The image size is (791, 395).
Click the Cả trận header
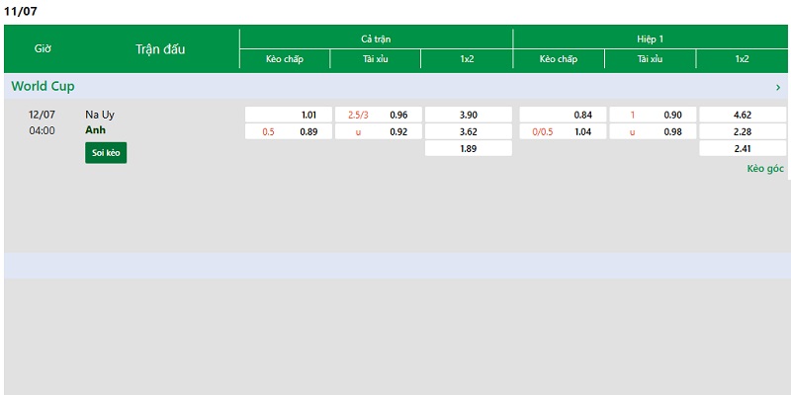pos(376,39)
